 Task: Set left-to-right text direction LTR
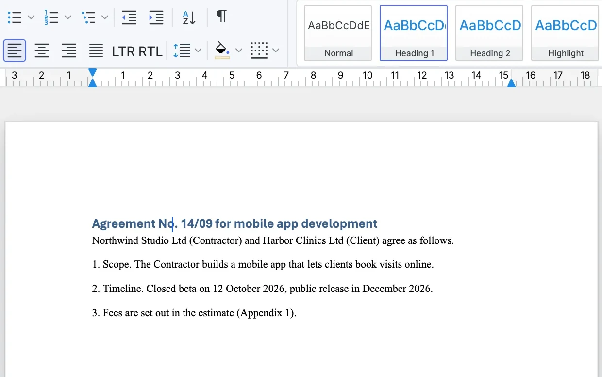pos(123,51)
